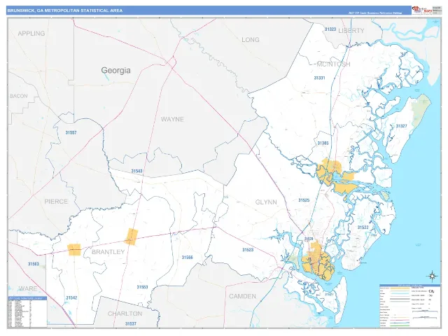The image size is (448, 336).
Task: Click the WAYNE county label
Action: (172, 119)
